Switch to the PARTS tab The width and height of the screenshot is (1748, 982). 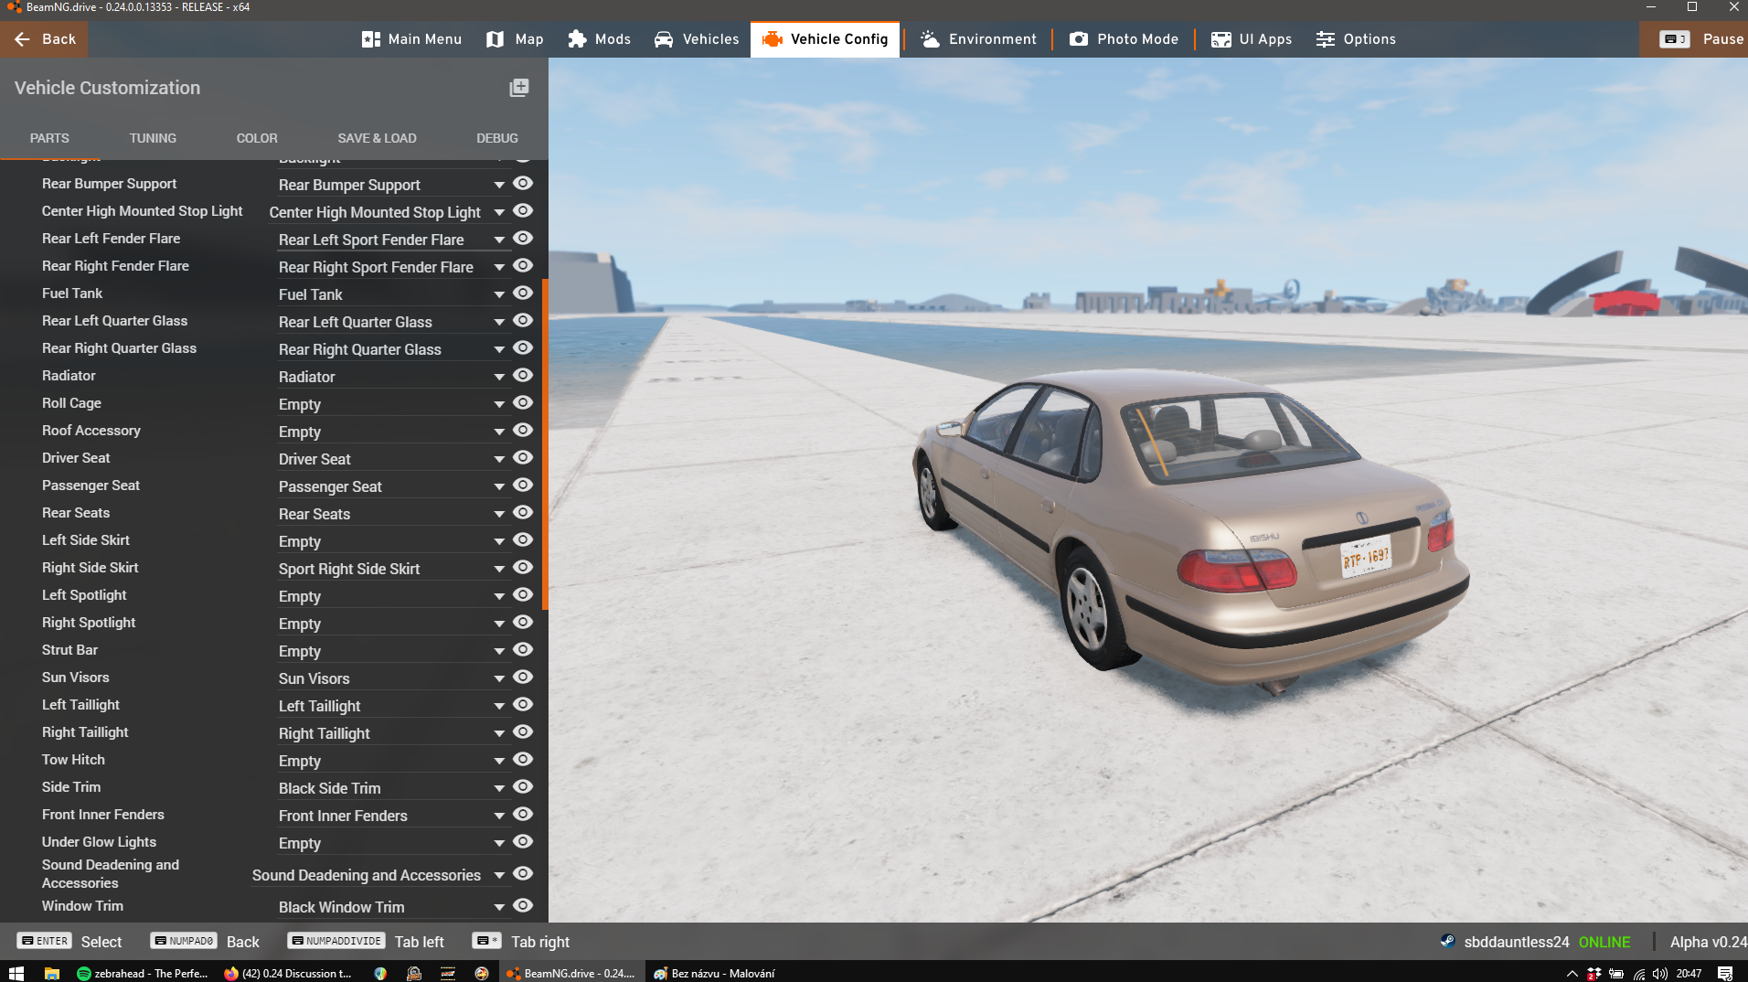click(49, 138)
